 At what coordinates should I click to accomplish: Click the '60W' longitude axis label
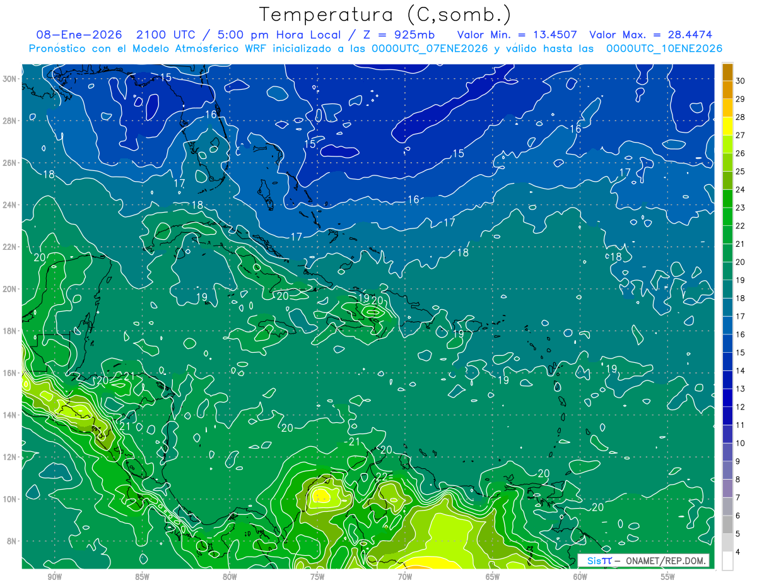coord(580,577)
